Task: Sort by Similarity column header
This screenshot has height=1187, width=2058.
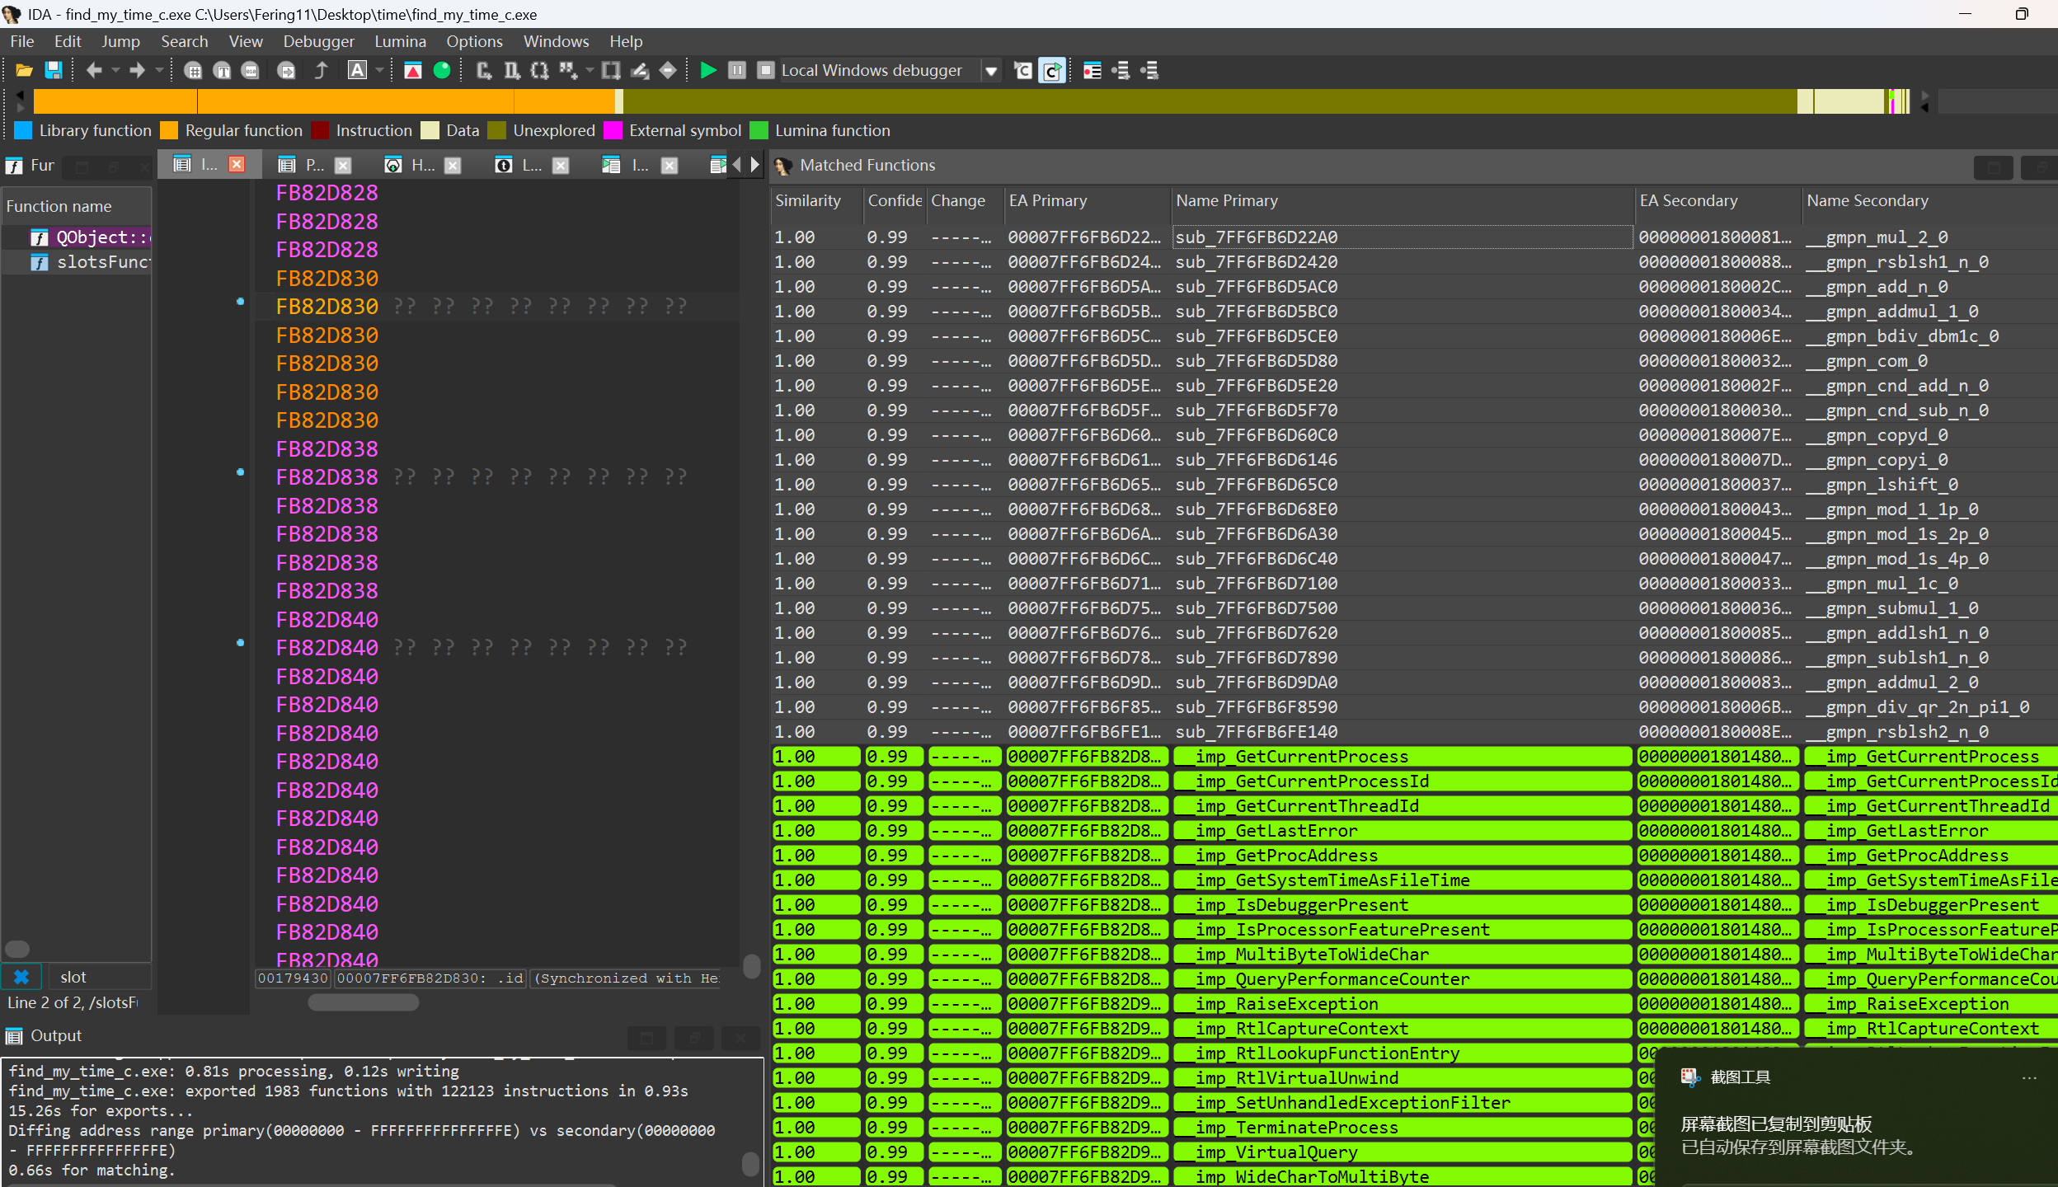Action: pyautogui.click(x=808, y=201)
